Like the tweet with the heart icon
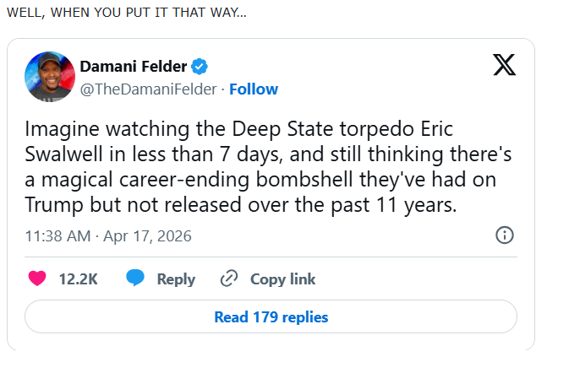 coord(37,279)
